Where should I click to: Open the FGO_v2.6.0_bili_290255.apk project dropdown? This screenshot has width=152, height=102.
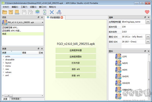(23, 22)
